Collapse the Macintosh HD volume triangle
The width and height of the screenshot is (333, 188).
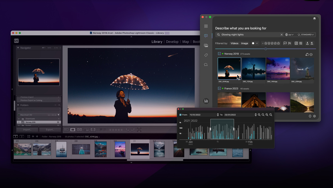point(59,115)
